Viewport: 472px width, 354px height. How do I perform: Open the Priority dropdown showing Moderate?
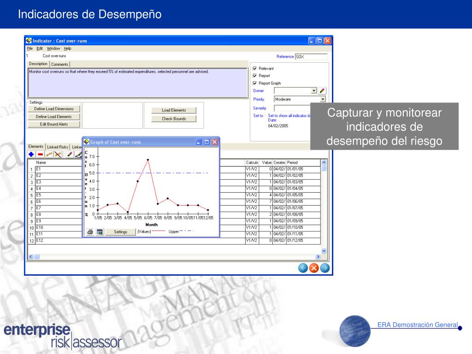point(323,100)
